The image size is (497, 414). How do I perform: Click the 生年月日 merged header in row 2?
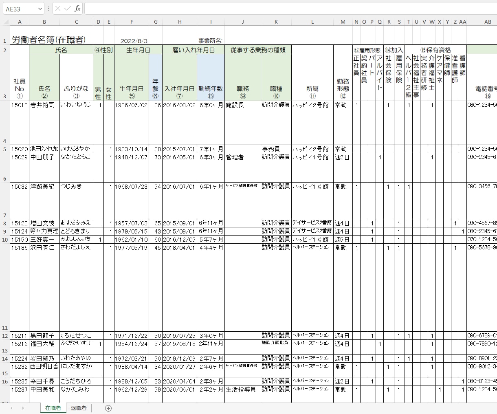click(x=138, y=50)
